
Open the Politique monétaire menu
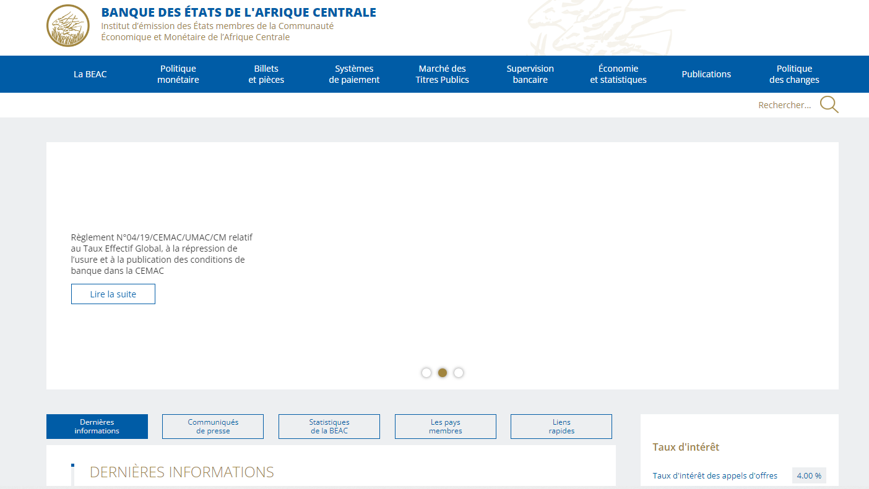[178, 74]
